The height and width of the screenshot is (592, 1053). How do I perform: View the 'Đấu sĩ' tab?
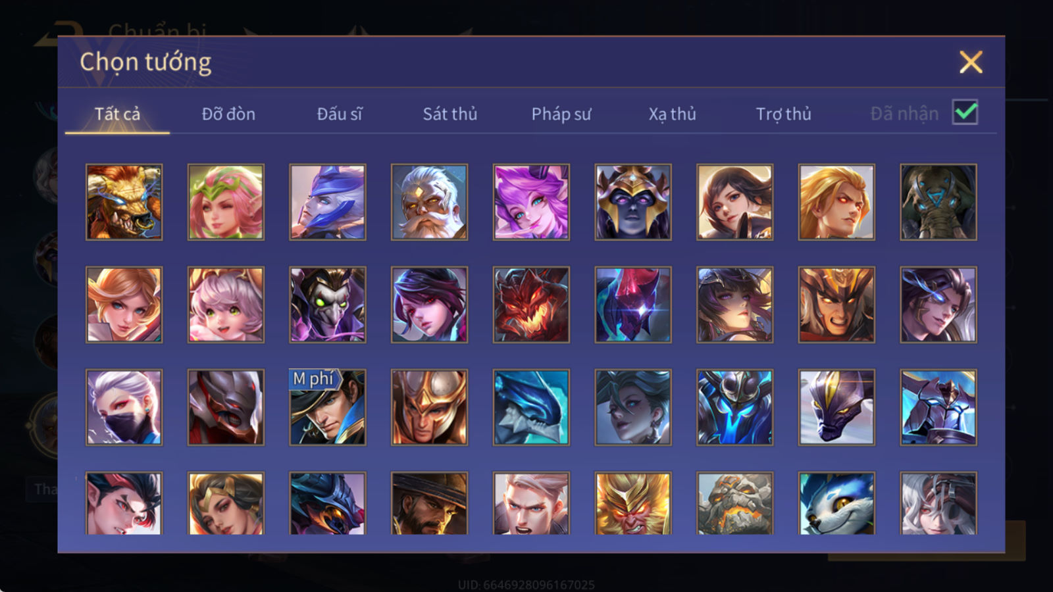340,114
